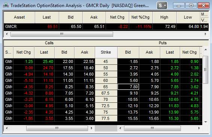Screen dimensions: 212x137
Task: Maximize the OptionStation Analysis window
Action: [x=191, y=6]
